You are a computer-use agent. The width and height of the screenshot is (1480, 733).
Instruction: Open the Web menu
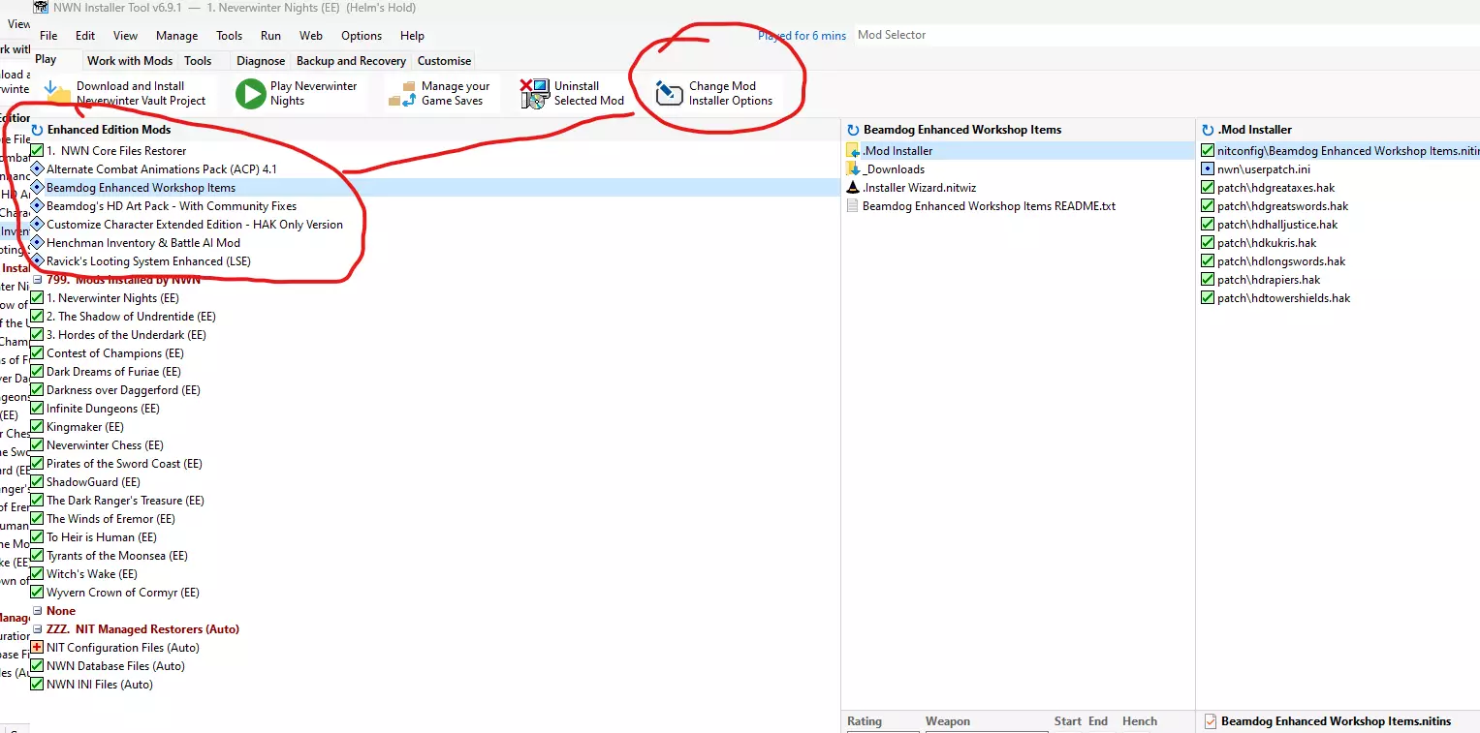click(x=311, y=36)
